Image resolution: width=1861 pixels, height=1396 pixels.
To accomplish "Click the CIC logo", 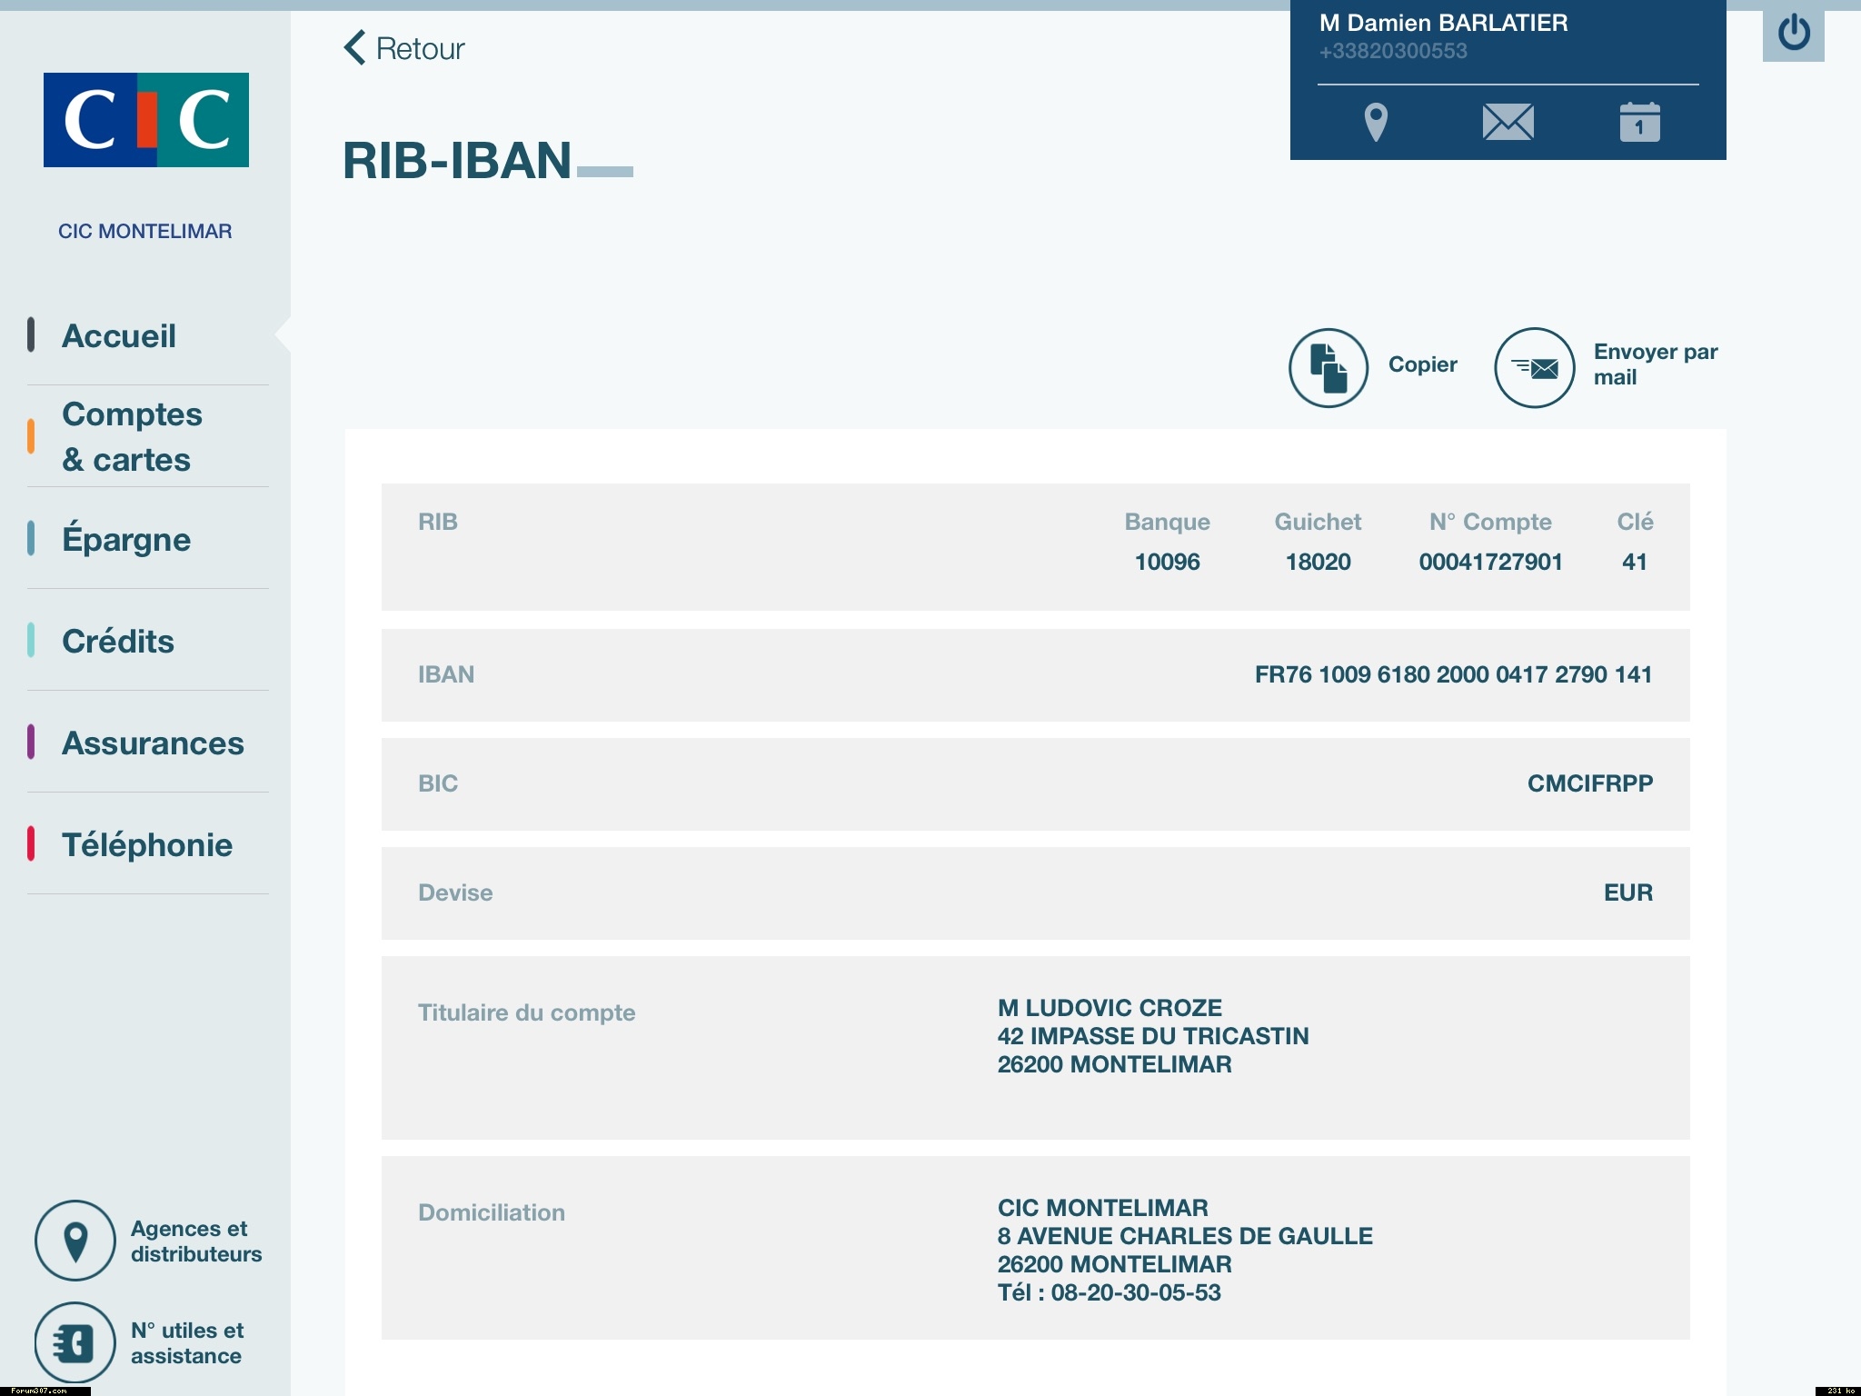I will tap(146, 120).
